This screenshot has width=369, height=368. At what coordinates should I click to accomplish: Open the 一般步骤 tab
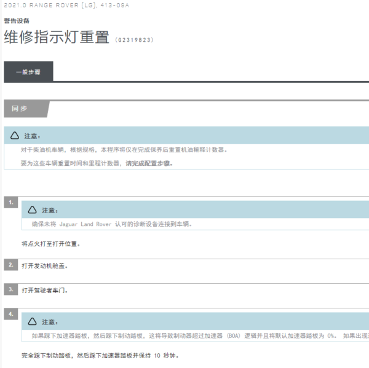point(28,72)
